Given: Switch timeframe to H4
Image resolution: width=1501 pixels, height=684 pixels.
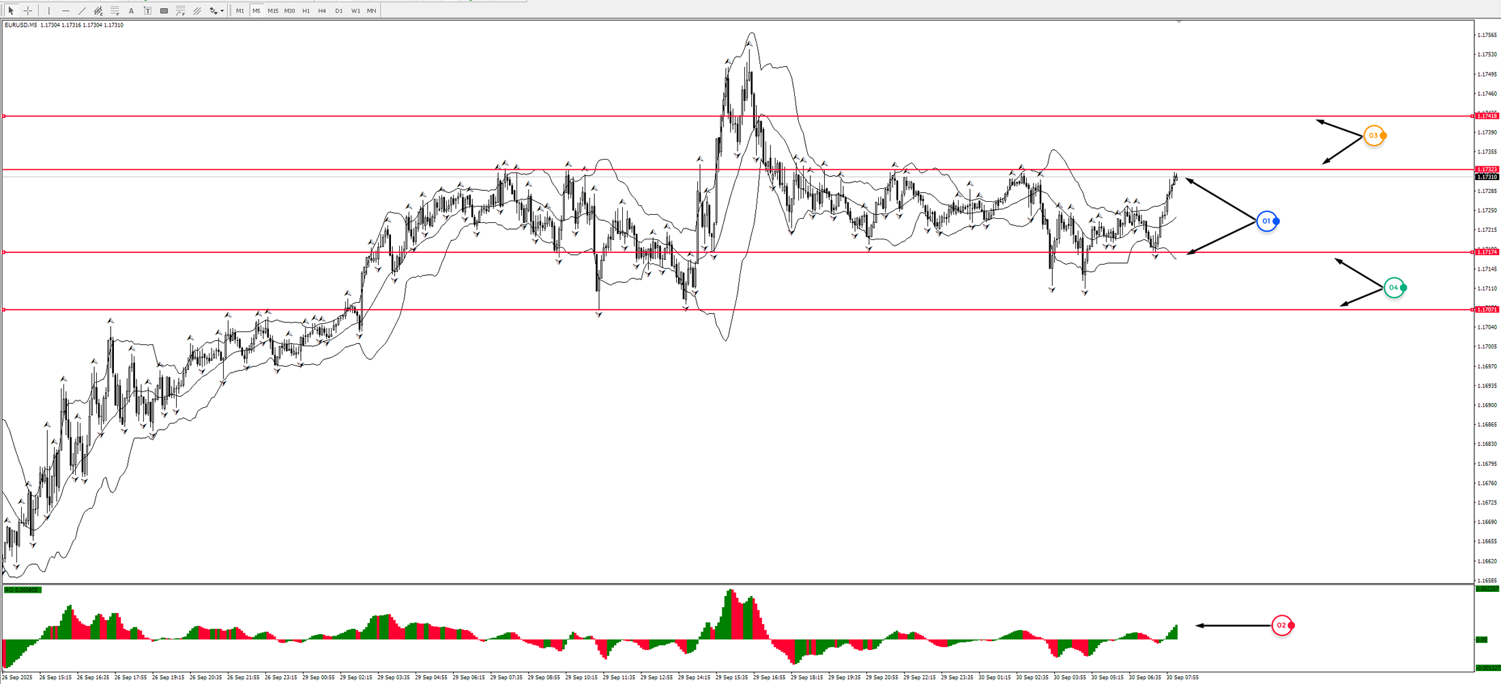Looking at the screenshot, I should coord(322,11).
